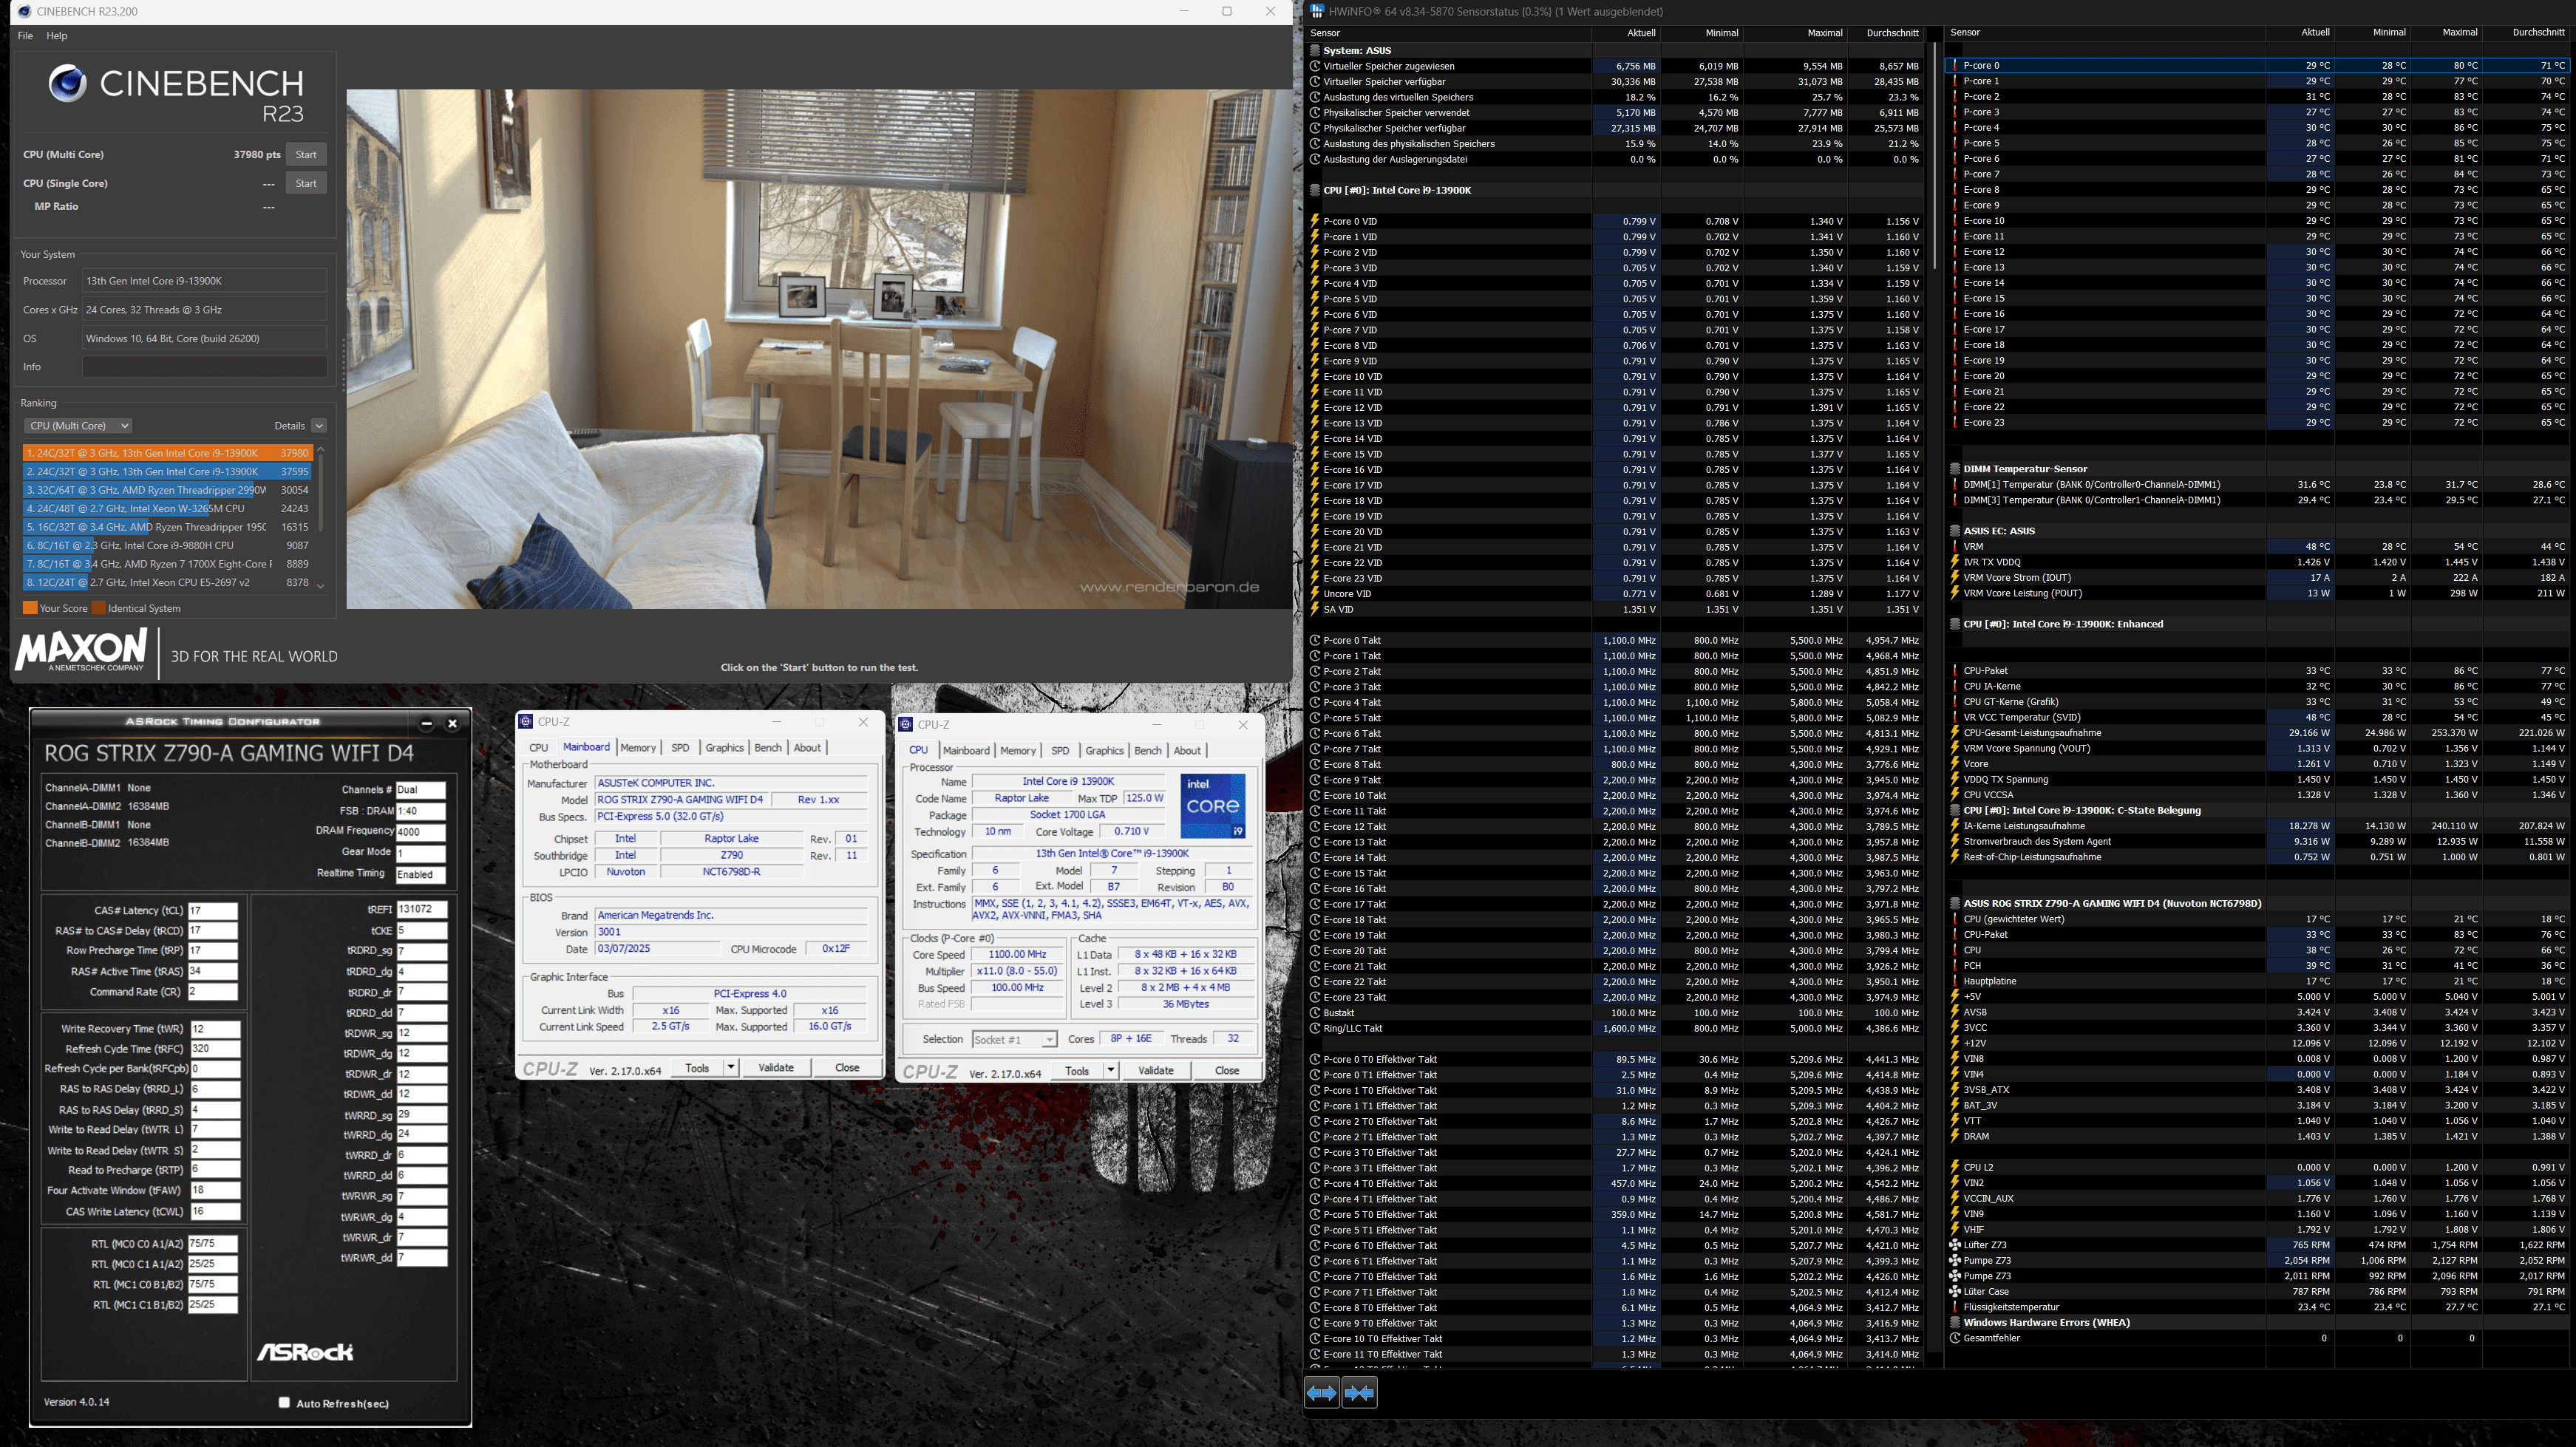
Task: Open the File menu in Cinebench
Action: coord(25,36)
